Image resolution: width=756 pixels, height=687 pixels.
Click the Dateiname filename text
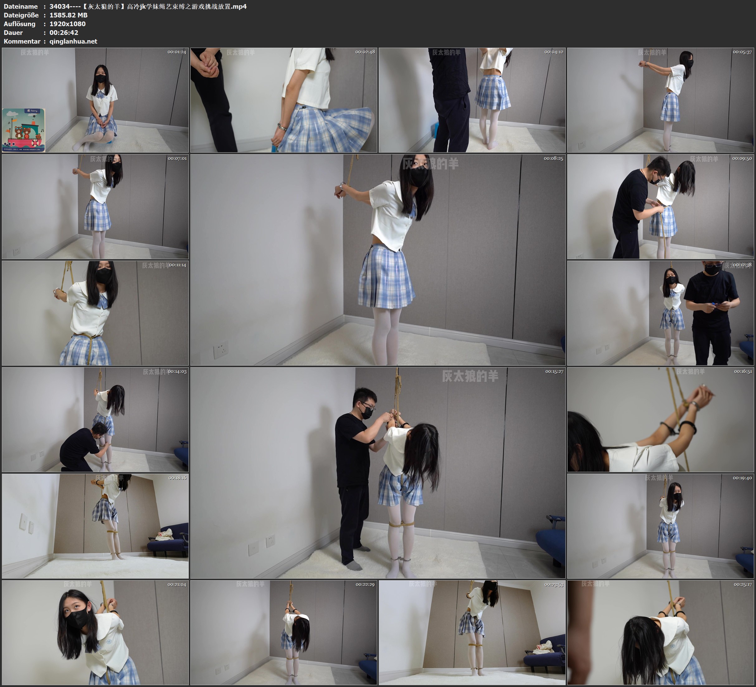pos(148,6)
